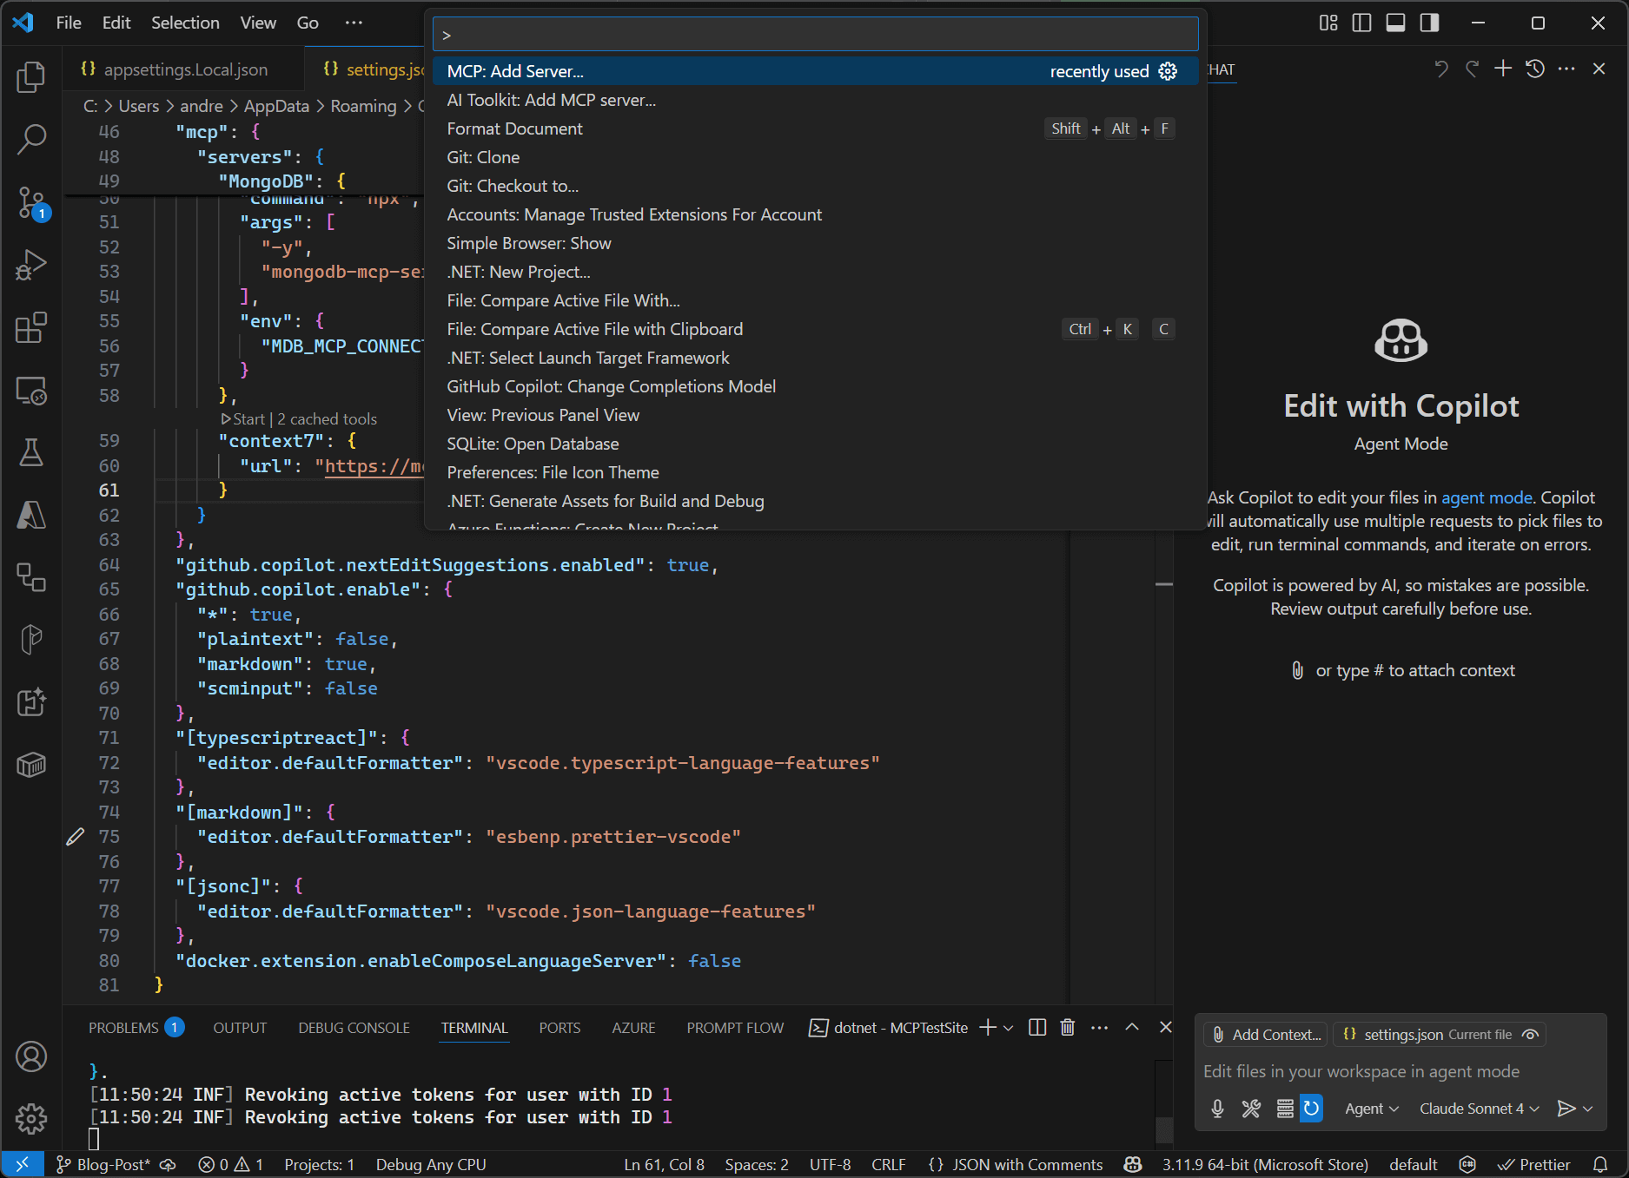The height and width of the screenshot is (1178, 1629).
Task: Click Prettier status bar item
Action: tap(1534, 1164)
